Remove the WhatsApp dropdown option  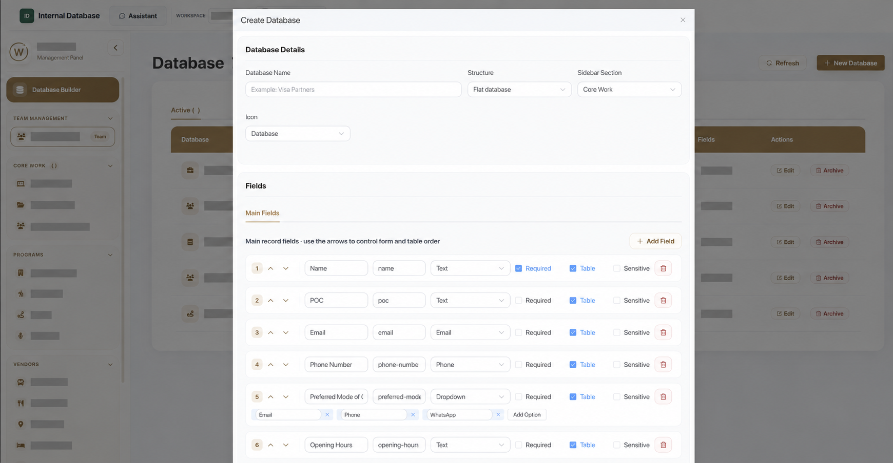point(498,415)
